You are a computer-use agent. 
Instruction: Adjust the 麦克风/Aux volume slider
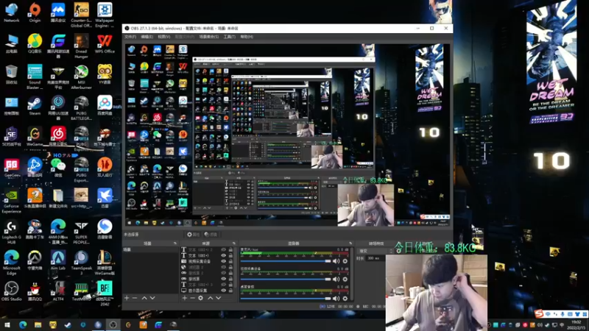[x=286, y=261]
